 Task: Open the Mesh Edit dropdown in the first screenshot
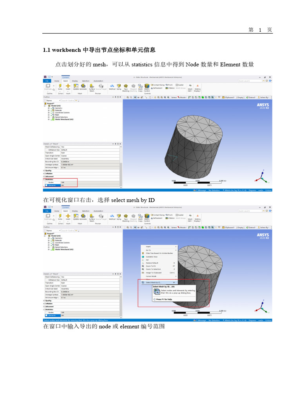[x=190, y=88]
